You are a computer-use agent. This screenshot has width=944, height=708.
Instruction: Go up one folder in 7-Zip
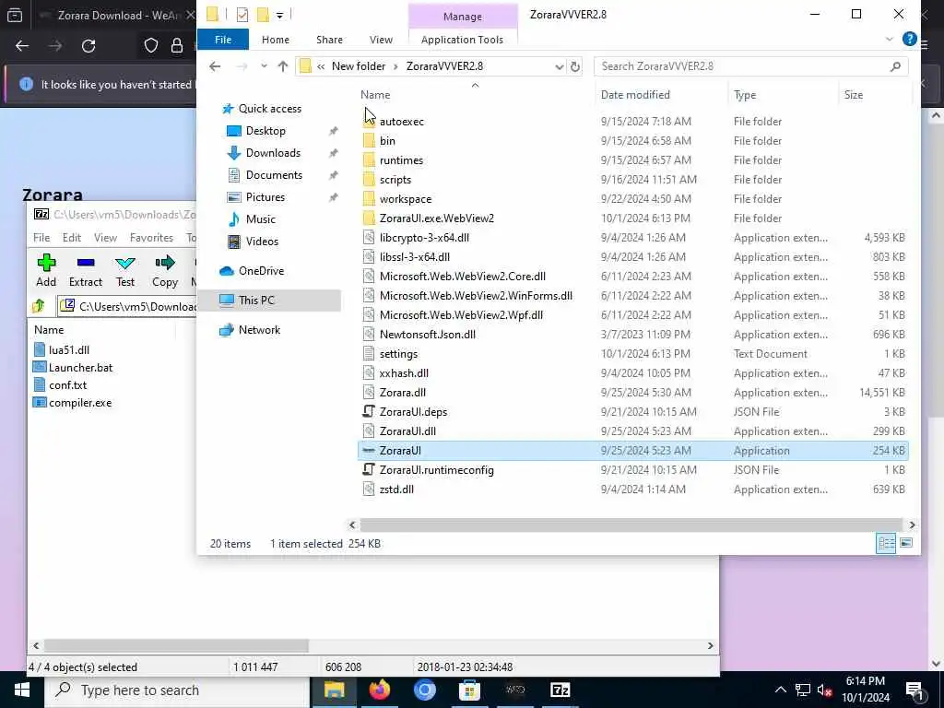[x=39, y=306]
